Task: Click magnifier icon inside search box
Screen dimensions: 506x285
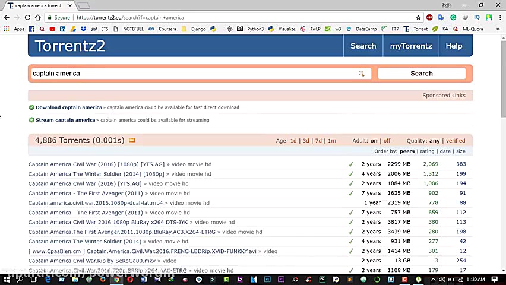Action: [361, 74]
